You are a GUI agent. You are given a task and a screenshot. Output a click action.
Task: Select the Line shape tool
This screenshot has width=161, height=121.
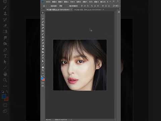point(43,64)
